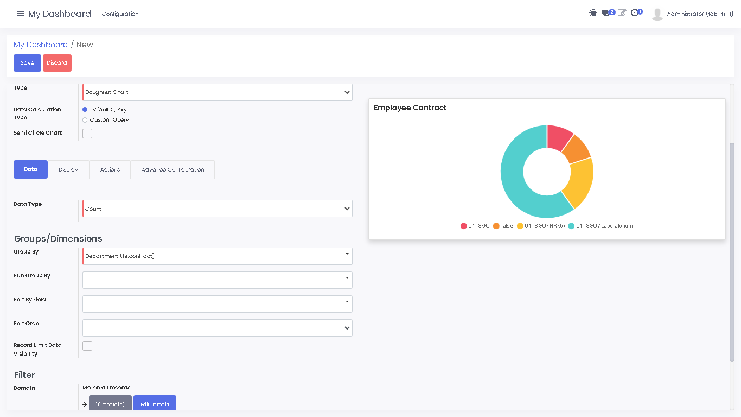Switch to the Display tab
The height and width of the screenshot is (417, 741).
click(x=68, y=169)
